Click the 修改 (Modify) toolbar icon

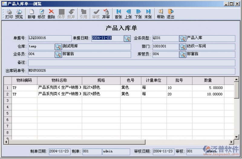pos(41,14)
